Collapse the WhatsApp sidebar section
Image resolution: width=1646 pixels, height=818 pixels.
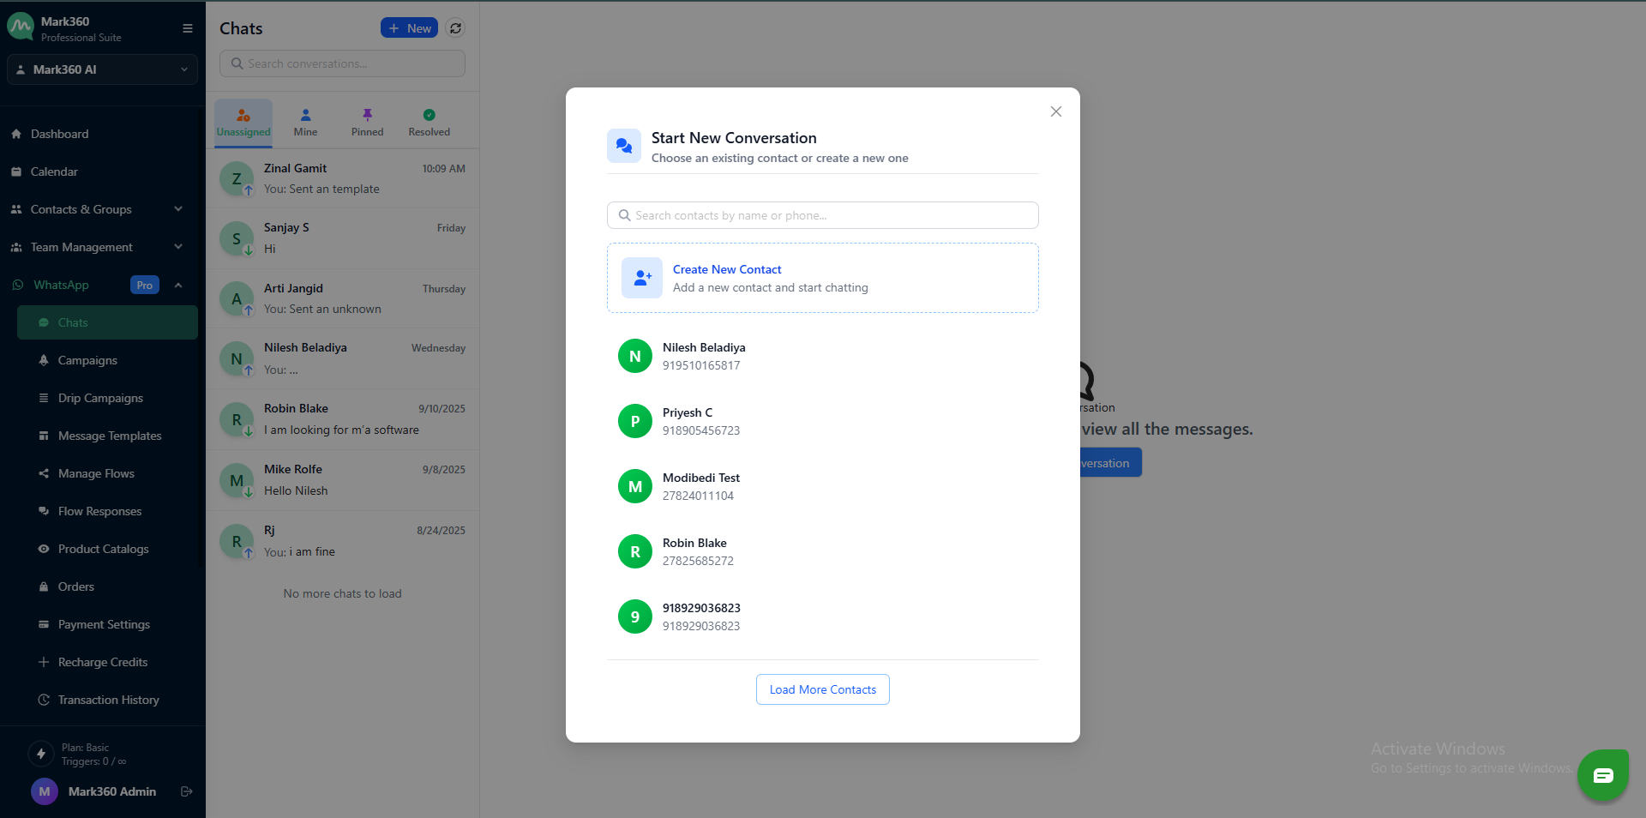tap(178, 285)
